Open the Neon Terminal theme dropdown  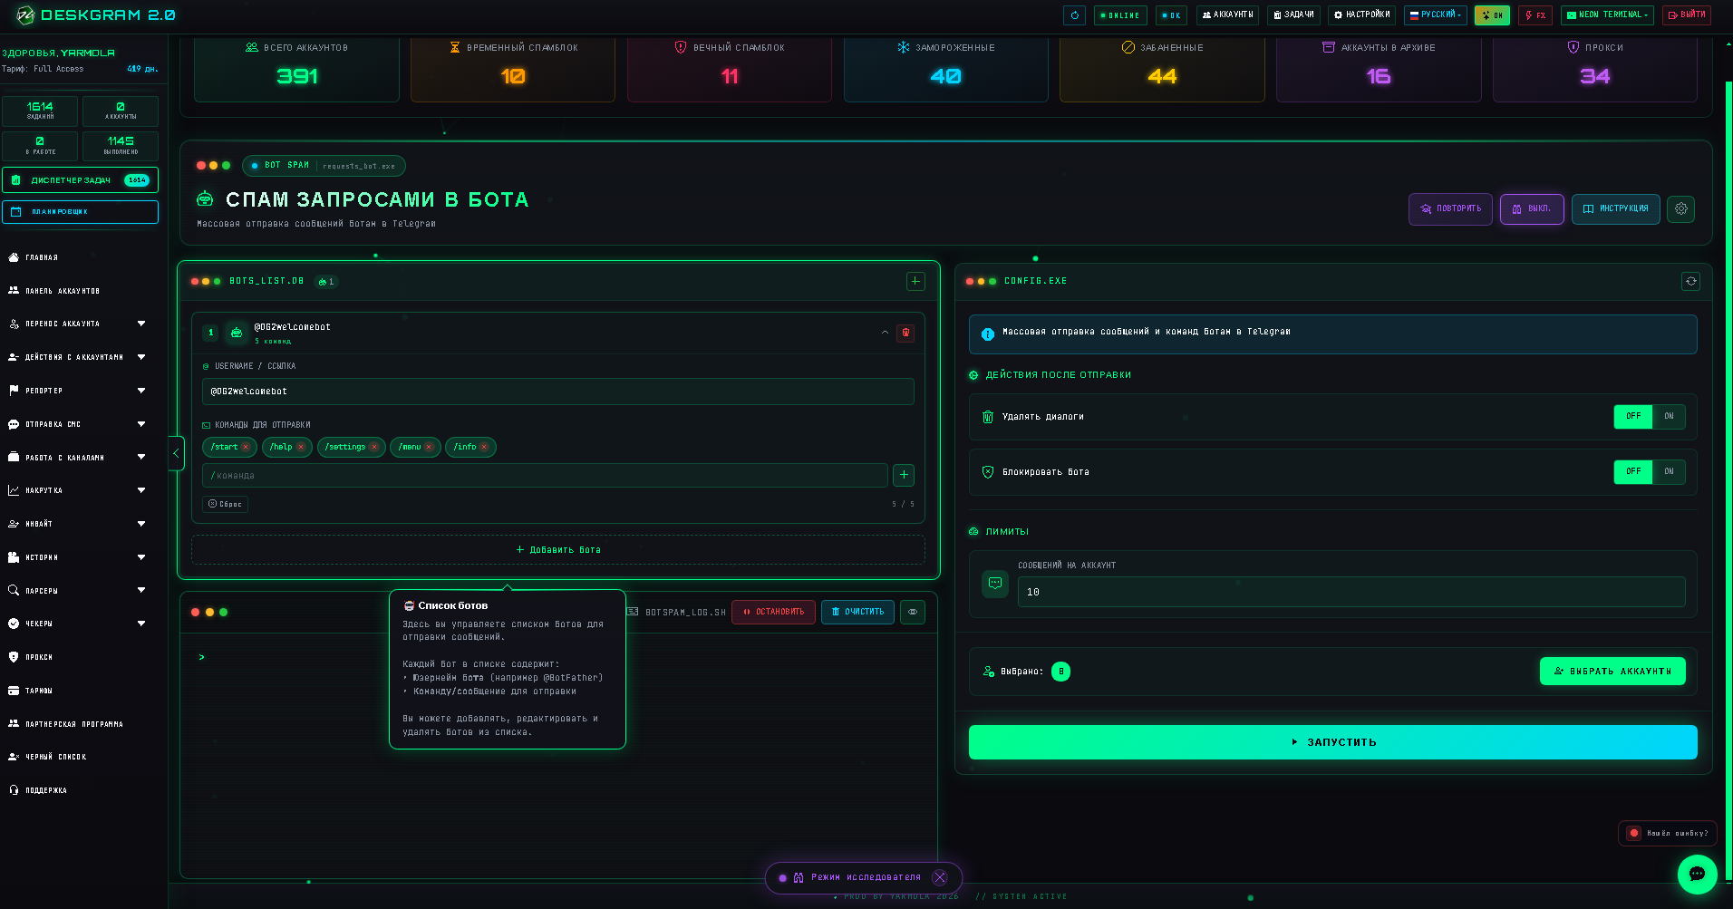click(1607, 15)
